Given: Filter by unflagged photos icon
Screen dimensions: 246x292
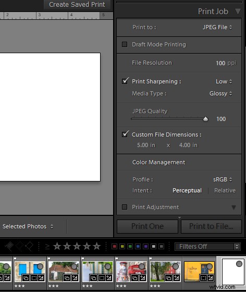Looking at the screenshot, I should tap(20, 246).
